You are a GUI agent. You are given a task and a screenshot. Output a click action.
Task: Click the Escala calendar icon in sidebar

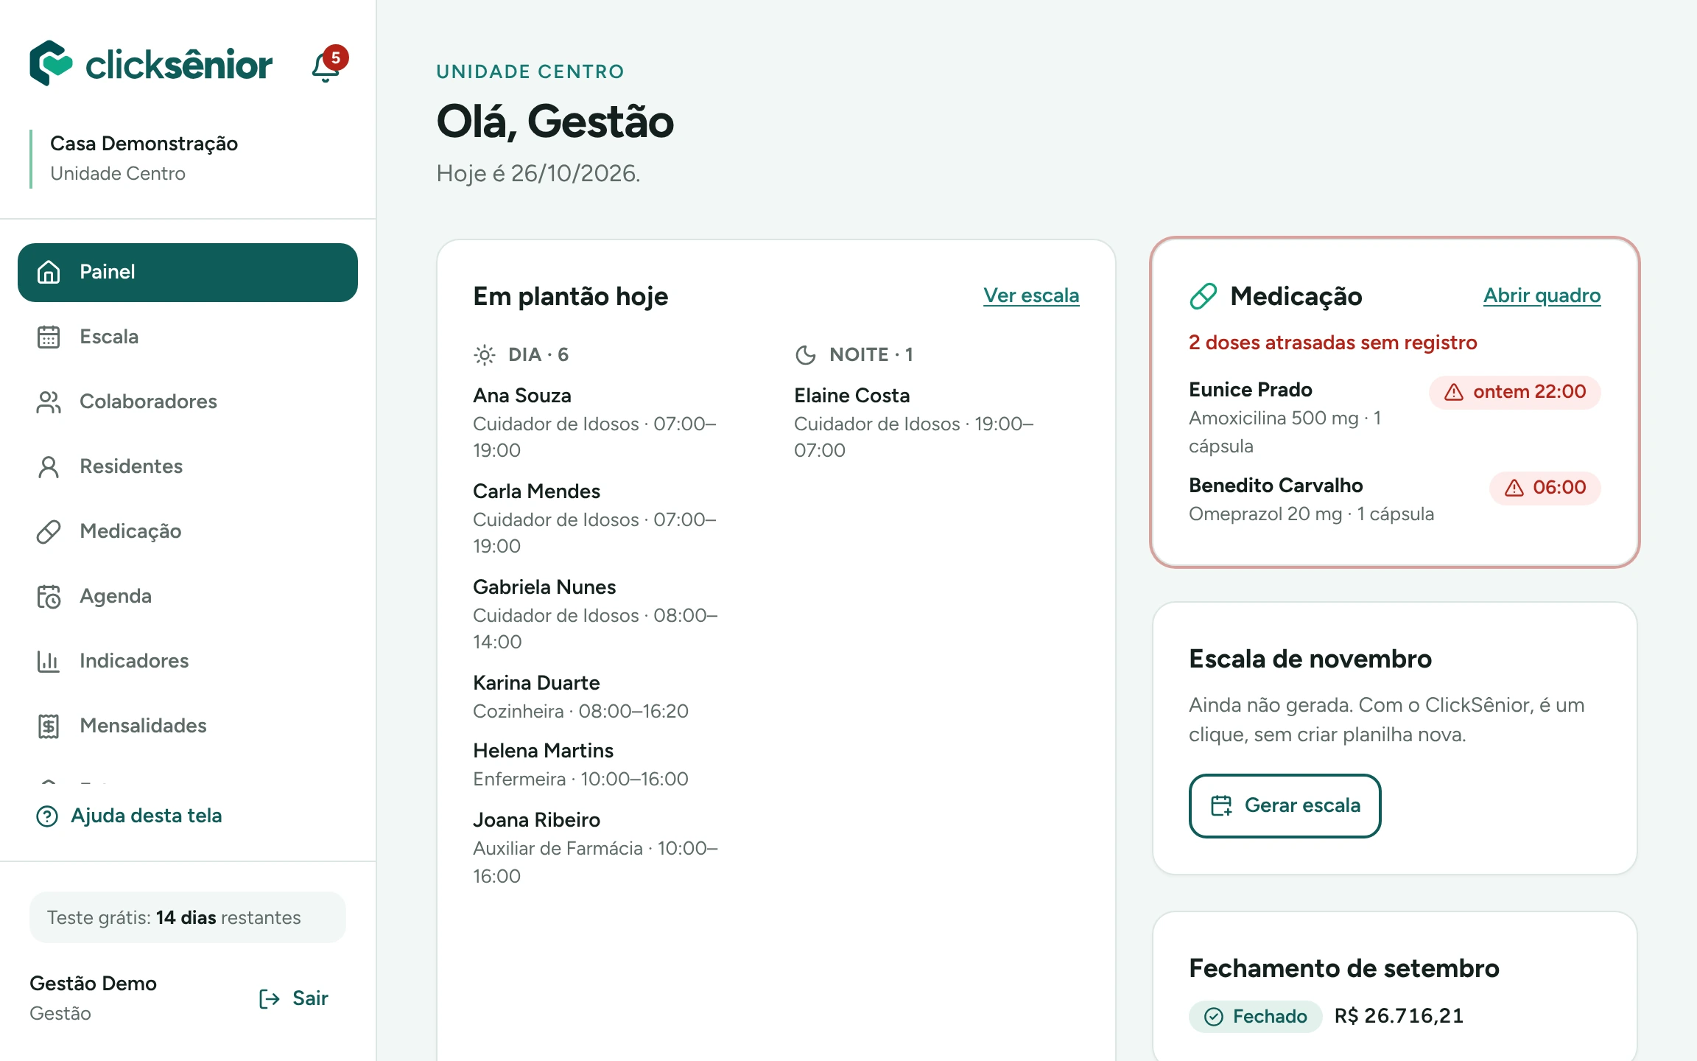[49, 337]
